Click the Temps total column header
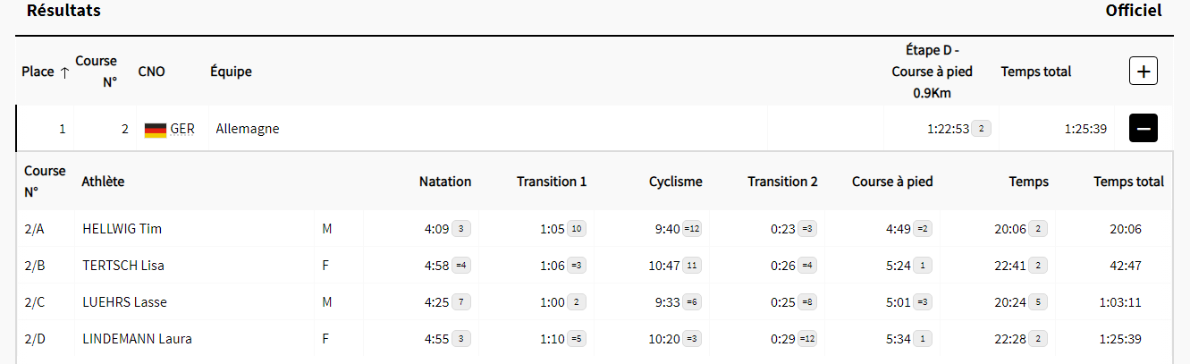This screenshot has height=364, width=1190. tap(1035, 72)
